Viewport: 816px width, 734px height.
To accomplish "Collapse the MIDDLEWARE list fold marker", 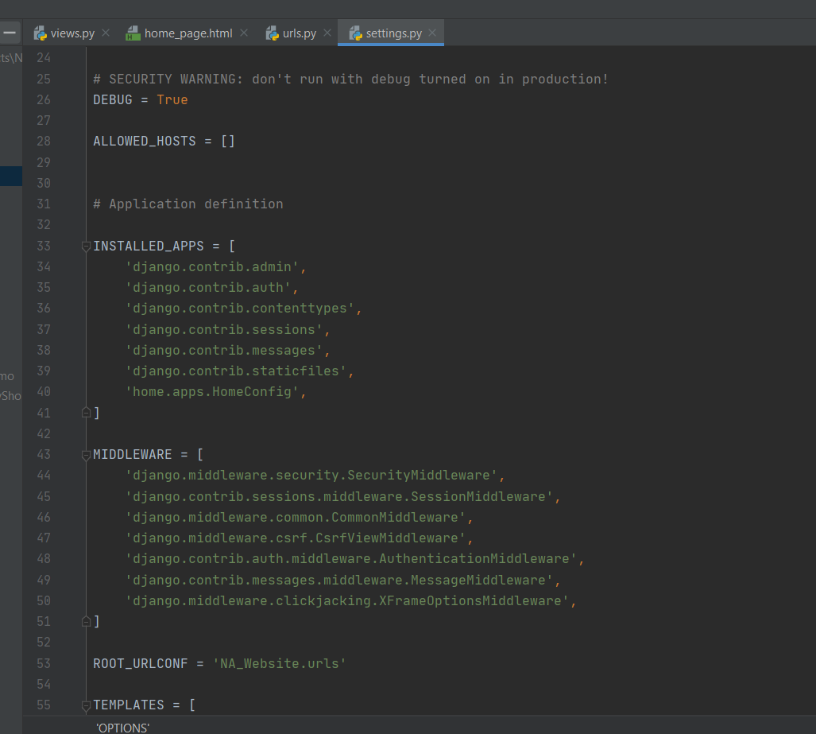I will tap(87, 456).
